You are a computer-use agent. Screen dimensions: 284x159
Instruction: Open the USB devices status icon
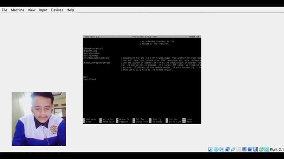[233, 149]
